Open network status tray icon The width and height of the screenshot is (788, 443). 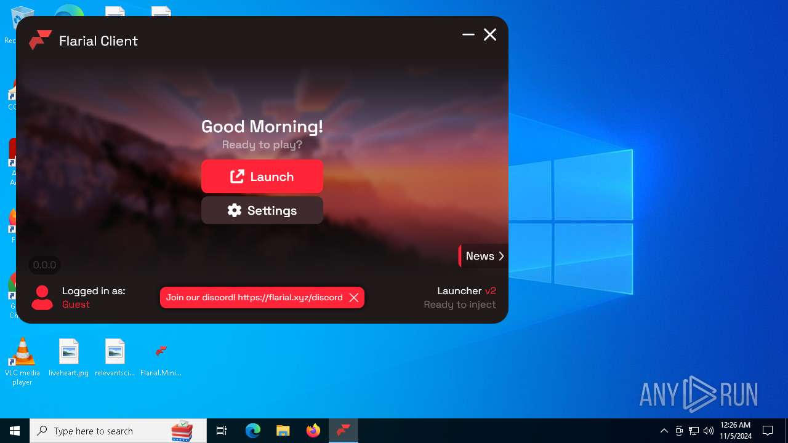694,431
